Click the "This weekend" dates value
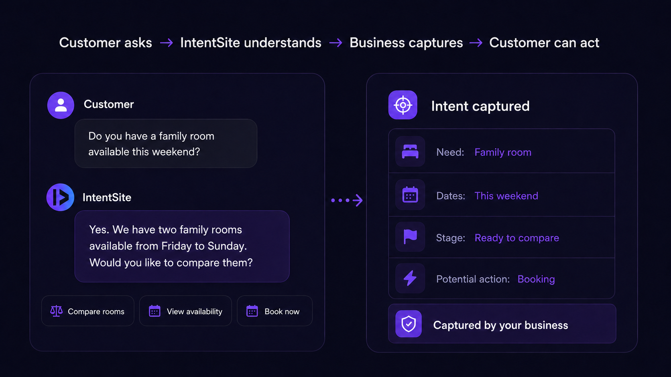Viewport: 671px width, 377px height. pos(506,196)
